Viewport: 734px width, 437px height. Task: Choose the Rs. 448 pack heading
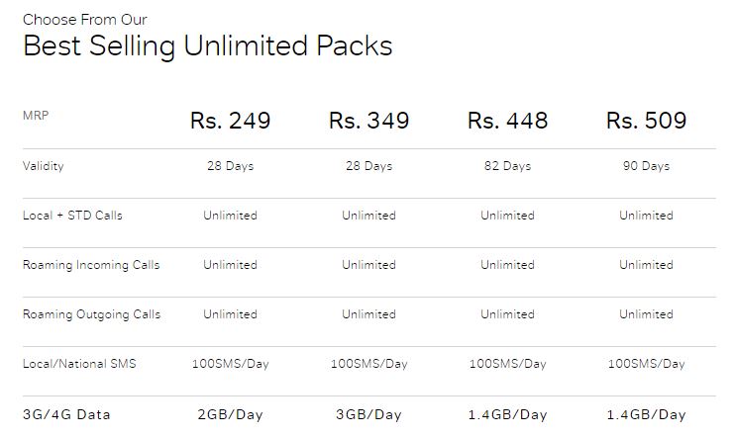[507, 121]
